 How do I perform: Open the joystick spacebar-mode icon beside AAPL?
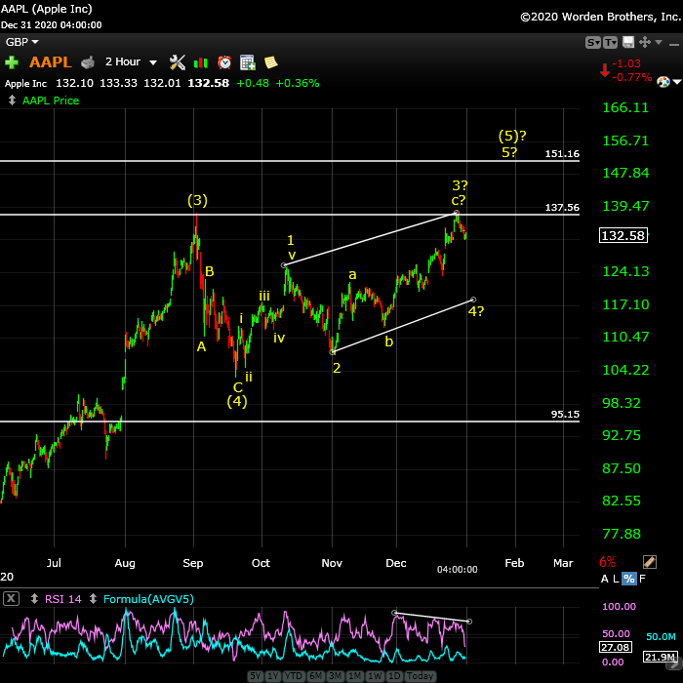(x=88, y=62)
